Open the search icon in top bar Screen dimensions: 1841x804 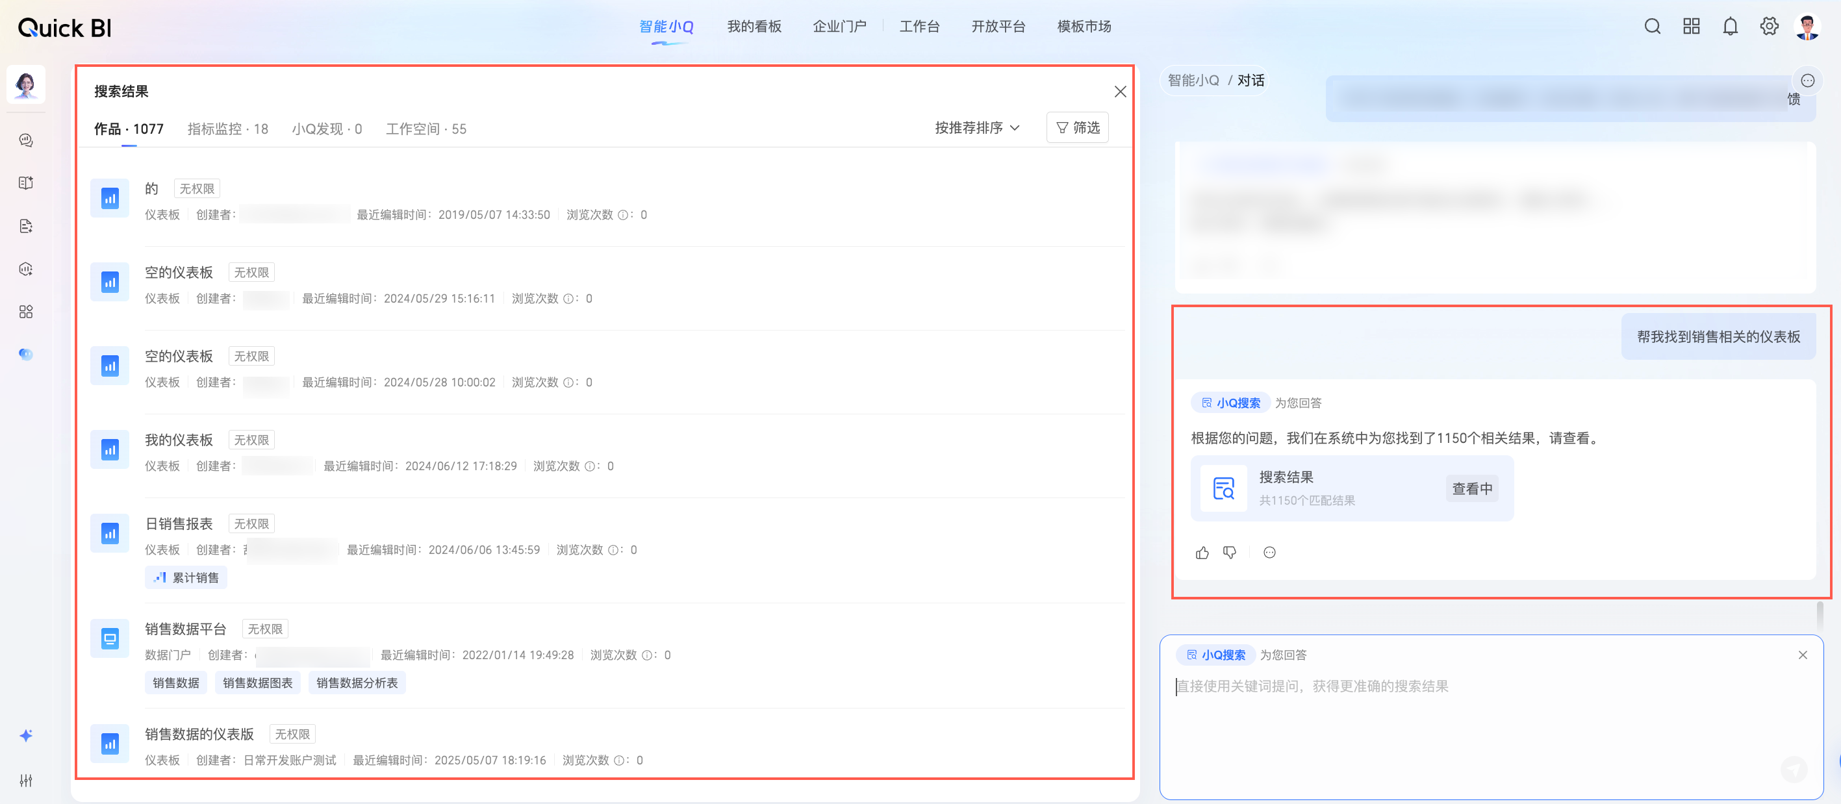coord(1651,27)
